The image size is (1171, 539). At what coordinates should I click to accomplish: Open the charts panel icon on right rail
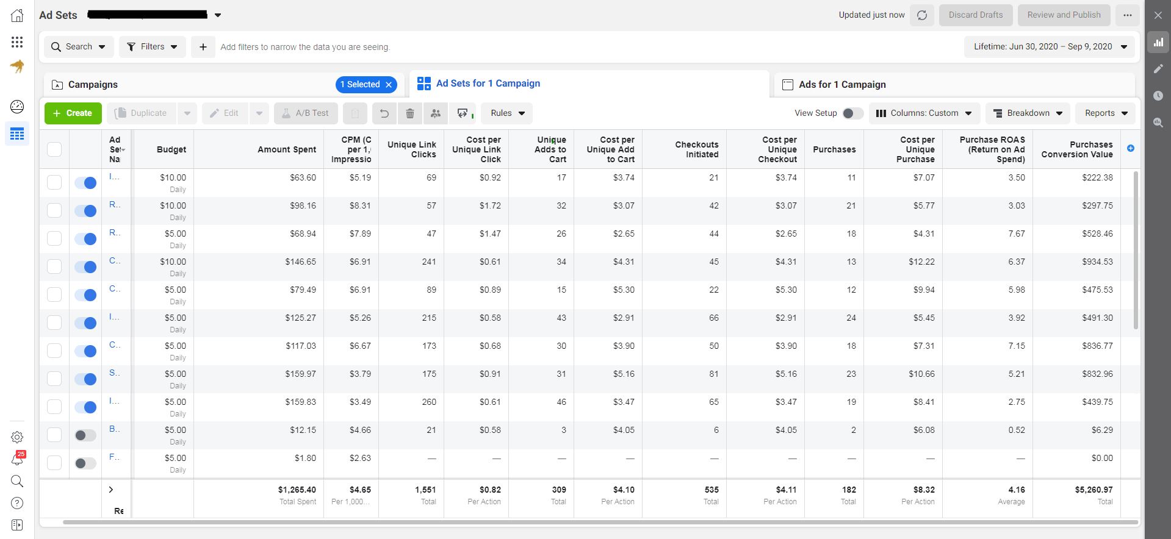tap(1158, 42)
